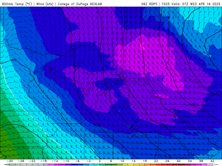Click the 30 color scale value
Screen dimensions: 222x166
[178, 161]
